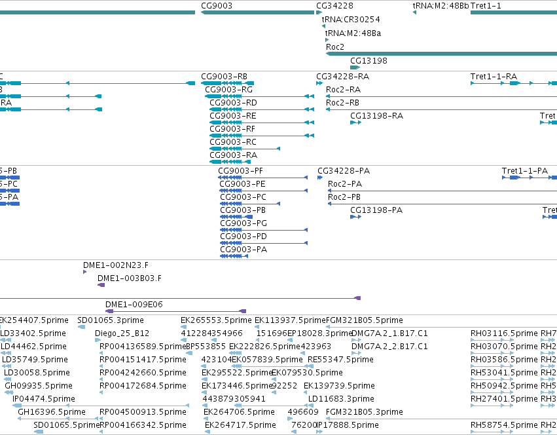This screenshot has height=435, width=557.
Task: Click the Tret1-1 gene label
Action: [x=486, y=6]
